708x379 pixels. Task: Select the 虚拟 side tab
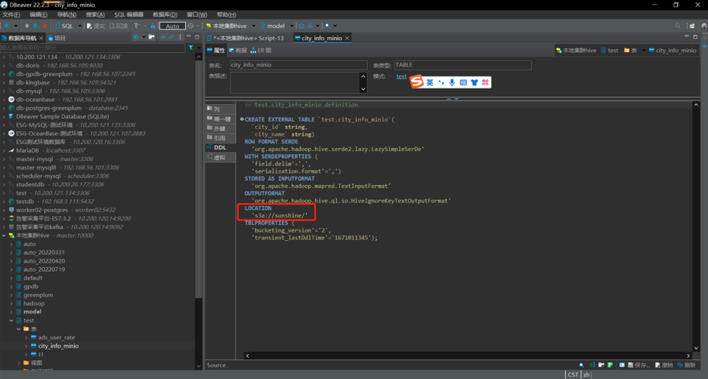pos(221,158)
